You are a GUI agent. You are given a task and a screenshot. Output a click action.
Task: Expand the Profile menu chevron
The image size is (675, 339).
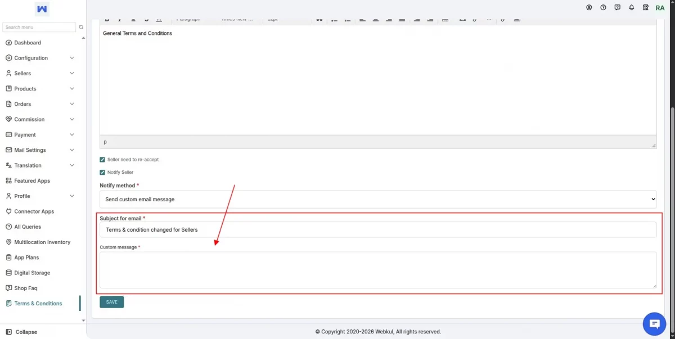coord(72,196)
